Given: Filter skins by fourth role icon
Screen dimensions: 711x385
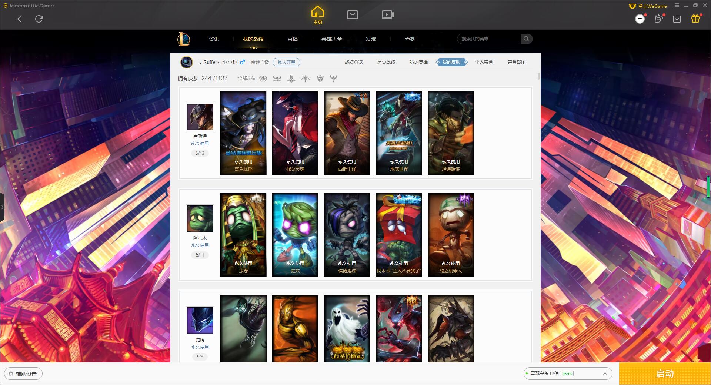Looking at the screenshot, I should tap(306, 78).
